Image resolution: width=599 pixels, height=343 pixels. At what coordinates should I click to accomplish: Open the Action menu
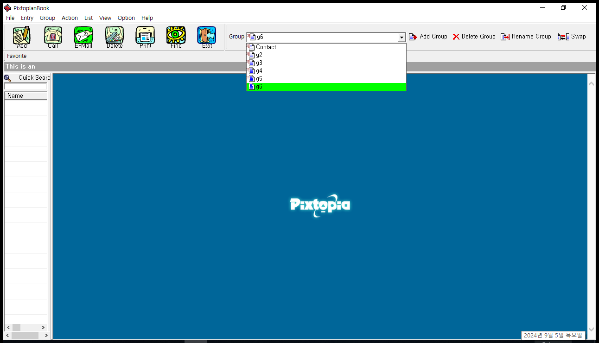[70, 18]
